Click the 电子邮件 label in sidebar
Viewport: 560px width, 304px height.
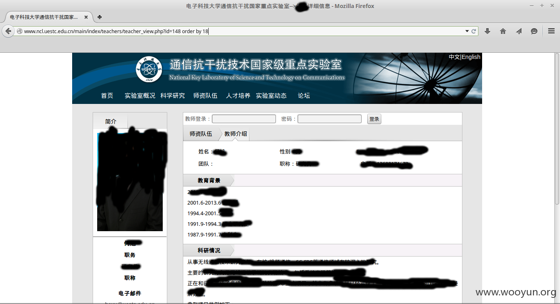[130, 293]
